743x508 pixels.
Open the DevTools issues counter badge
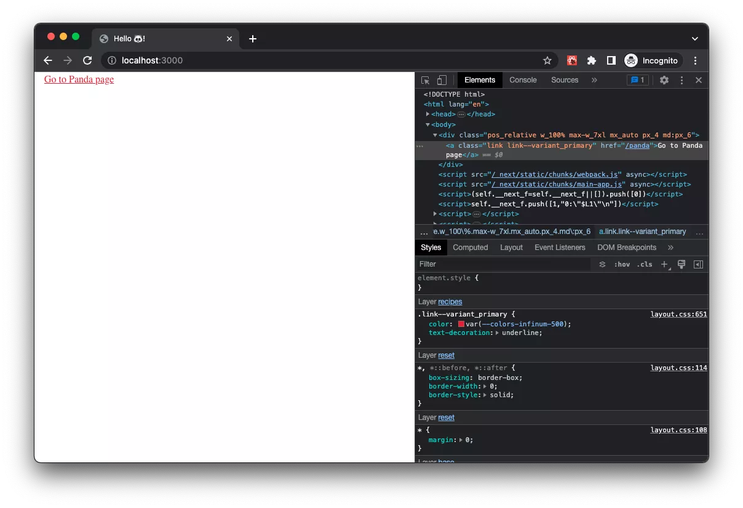[637, 80]
